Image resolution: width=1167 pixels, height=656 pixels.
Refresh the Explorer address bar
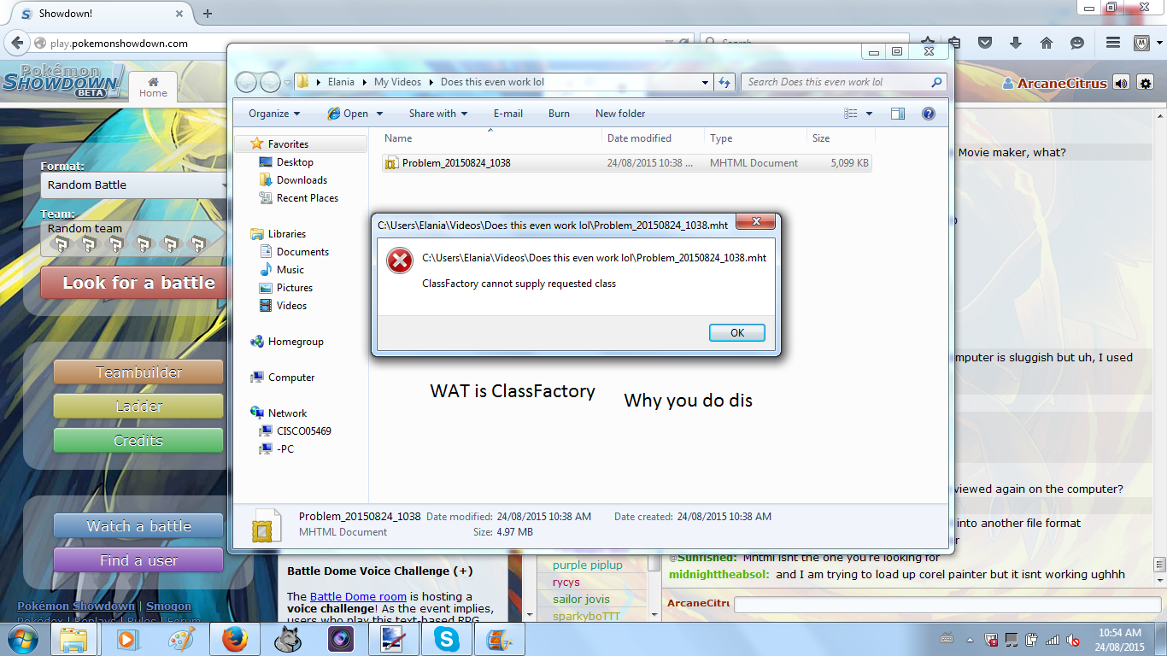(725, 82)
